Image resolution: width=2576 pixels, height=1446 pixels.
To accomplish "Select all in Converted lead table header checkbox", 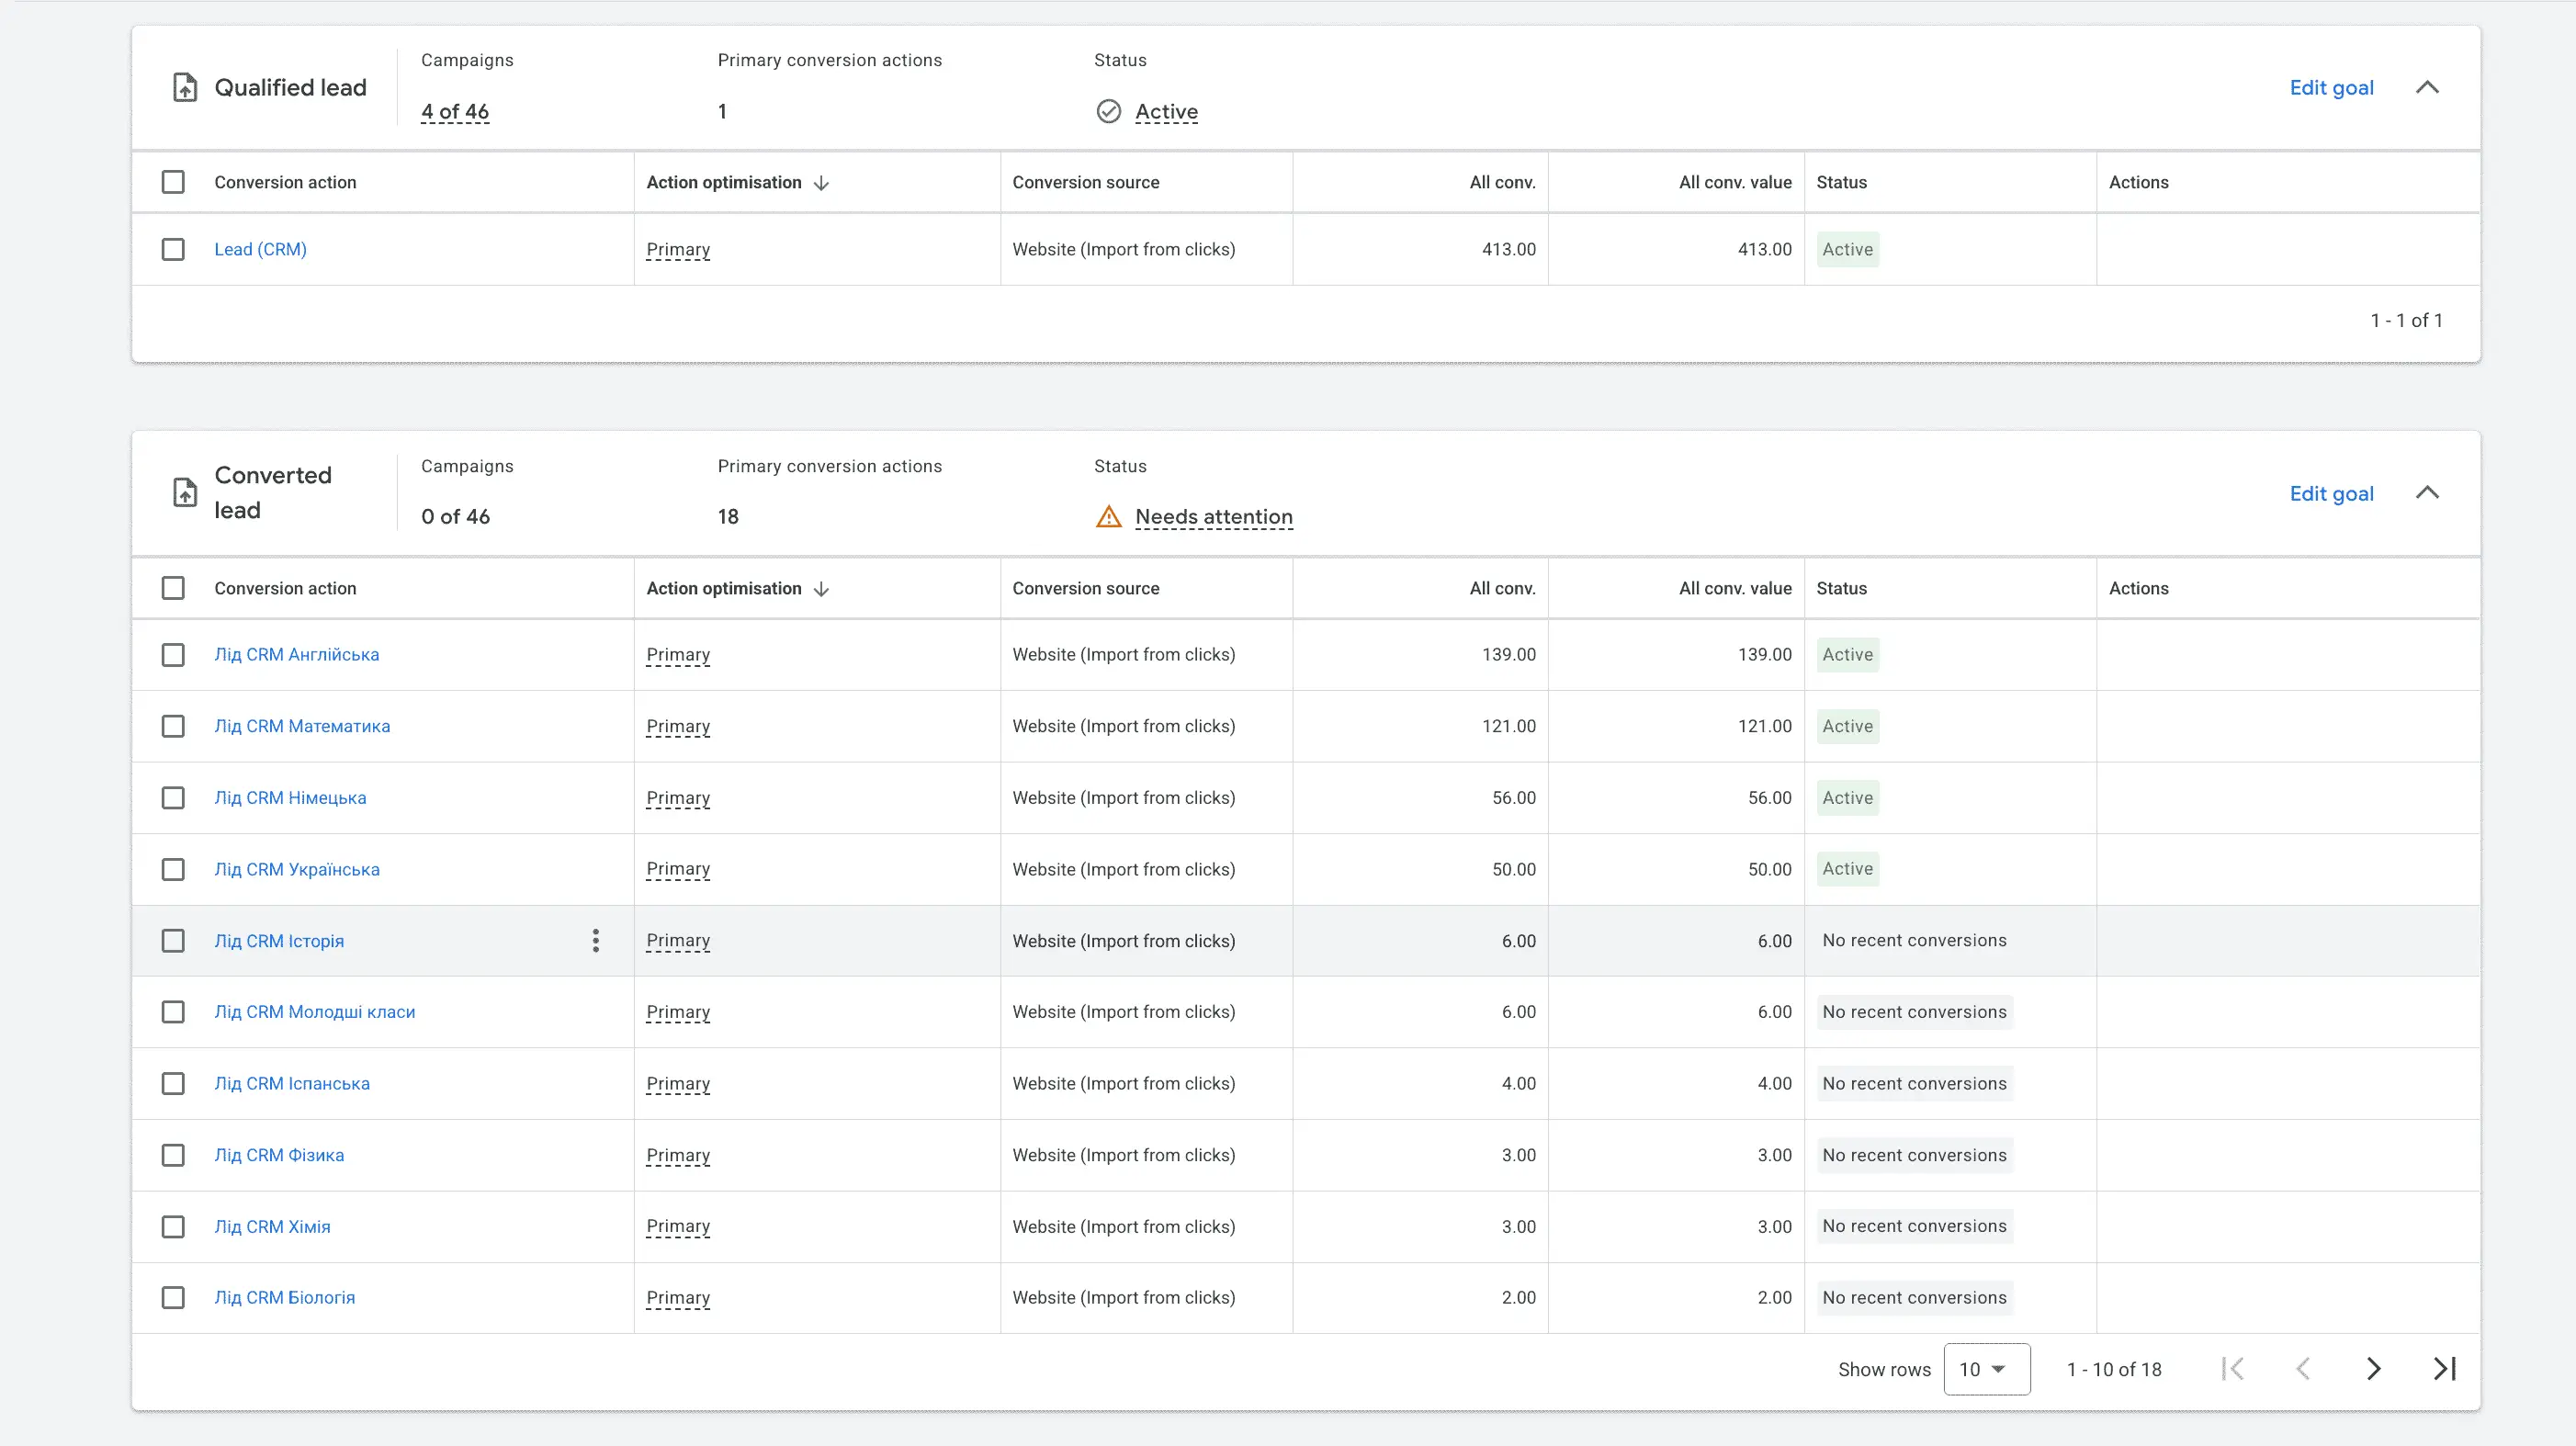I will point(173,588).
